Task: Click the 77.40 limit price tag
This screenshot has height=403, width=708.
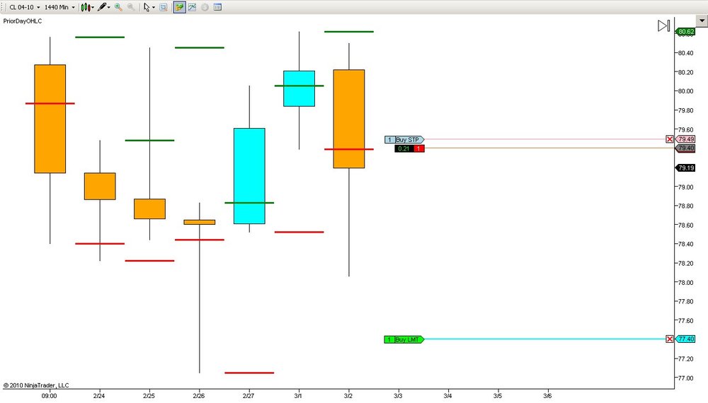Action: [685, 339]
